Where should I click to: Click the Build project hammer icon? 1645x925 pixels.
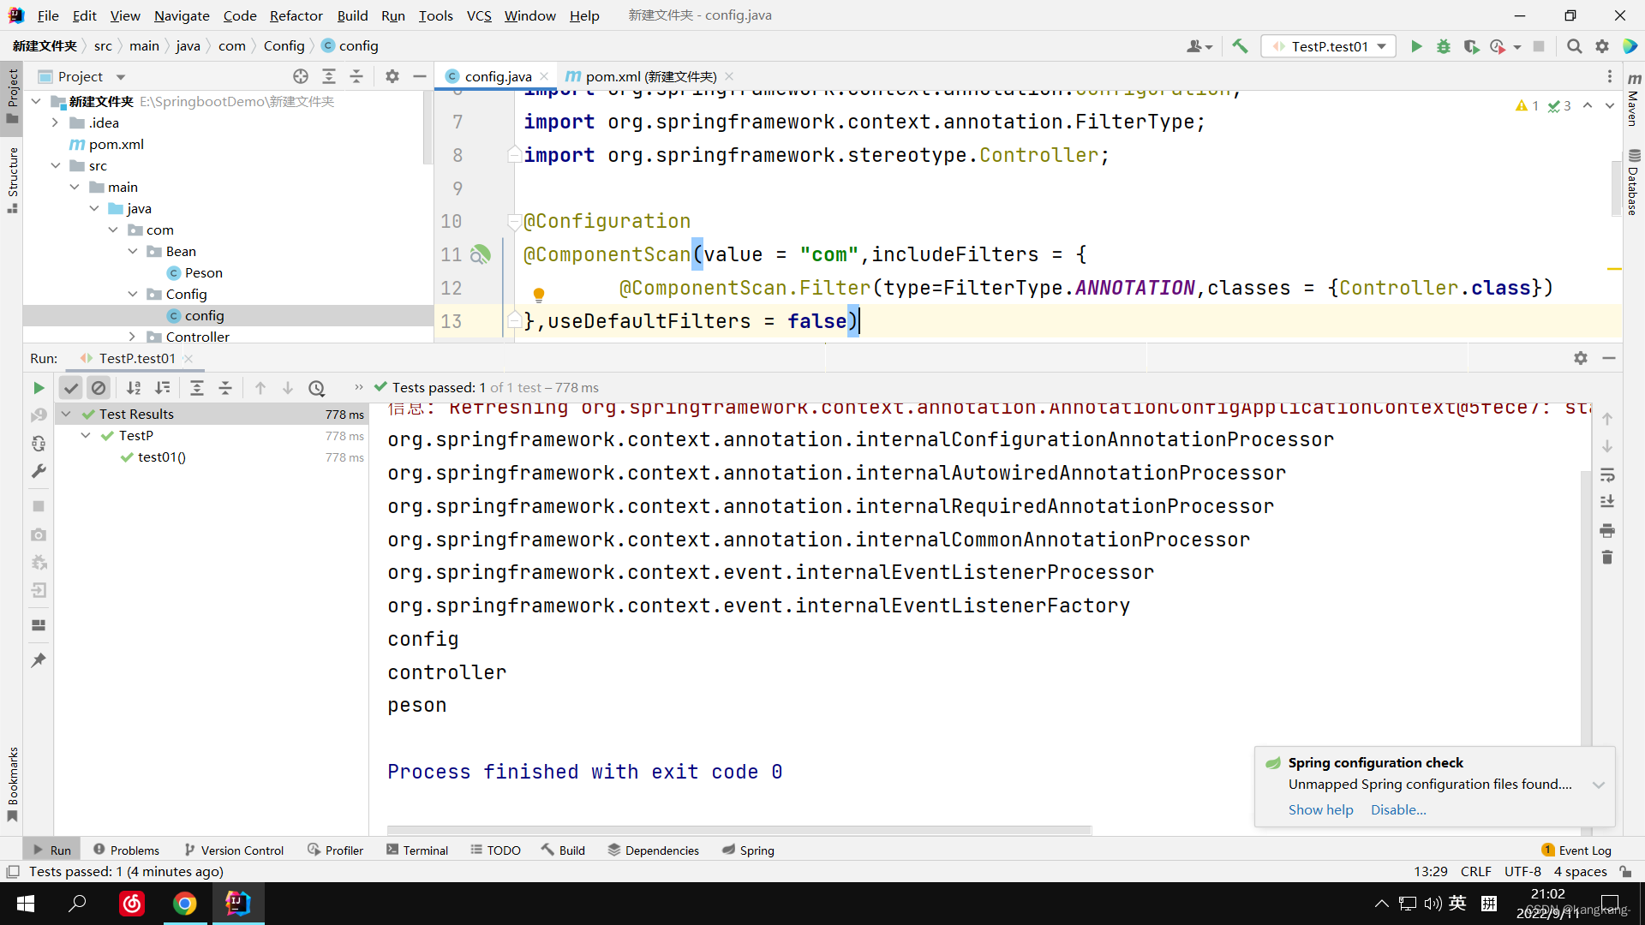coord(1240,46)
